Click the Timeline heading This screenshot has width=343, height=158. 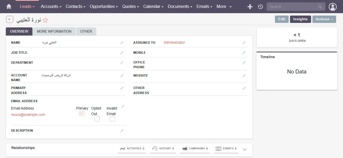click(x=268, y=57)
